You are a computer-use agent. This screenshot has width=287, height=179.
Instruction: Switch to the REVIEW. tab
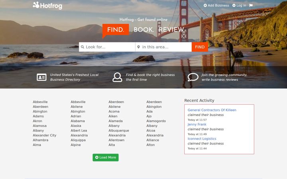coord(171,29)
